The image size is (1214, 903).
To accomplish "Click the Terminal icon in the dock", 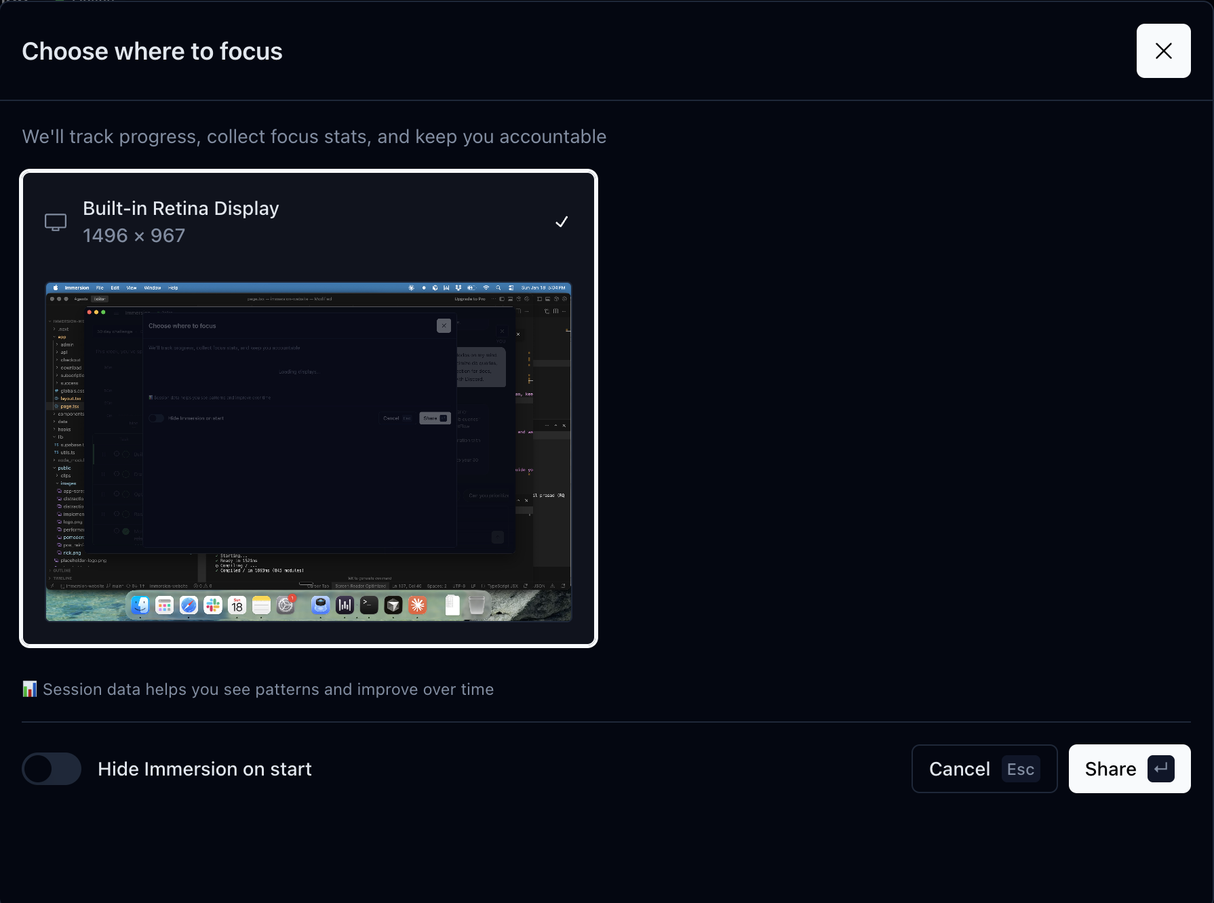I will click(369, 605).
